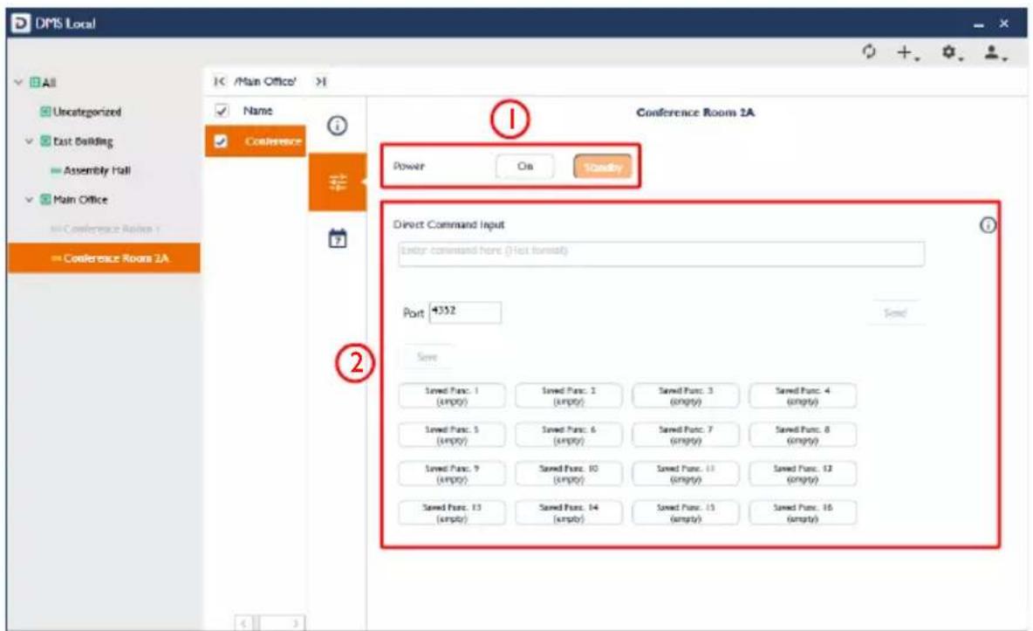
Task: Select the Conference device row
Action: point(256,141)
